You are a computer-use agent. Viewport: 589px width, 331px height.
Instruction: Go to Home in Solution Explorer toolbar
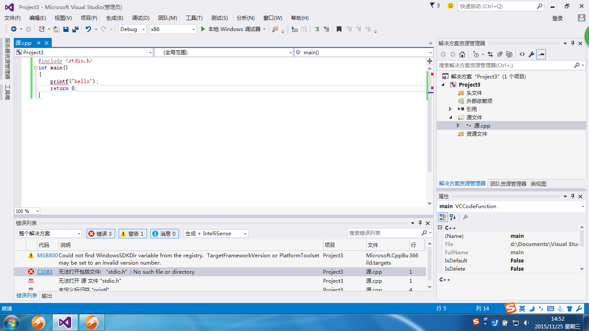[x=462, y=54]
